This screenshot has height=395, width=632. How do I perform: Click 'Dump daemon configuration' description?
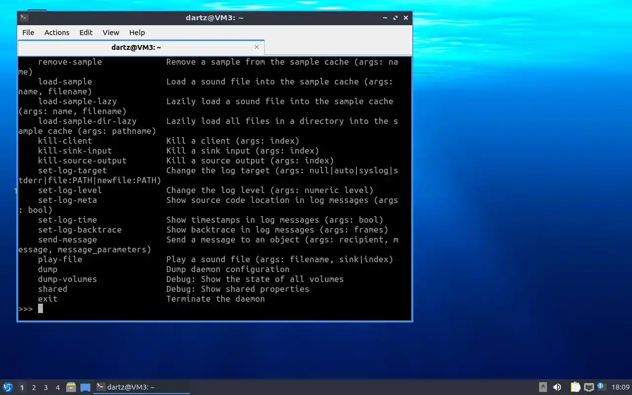click(228, 269)
